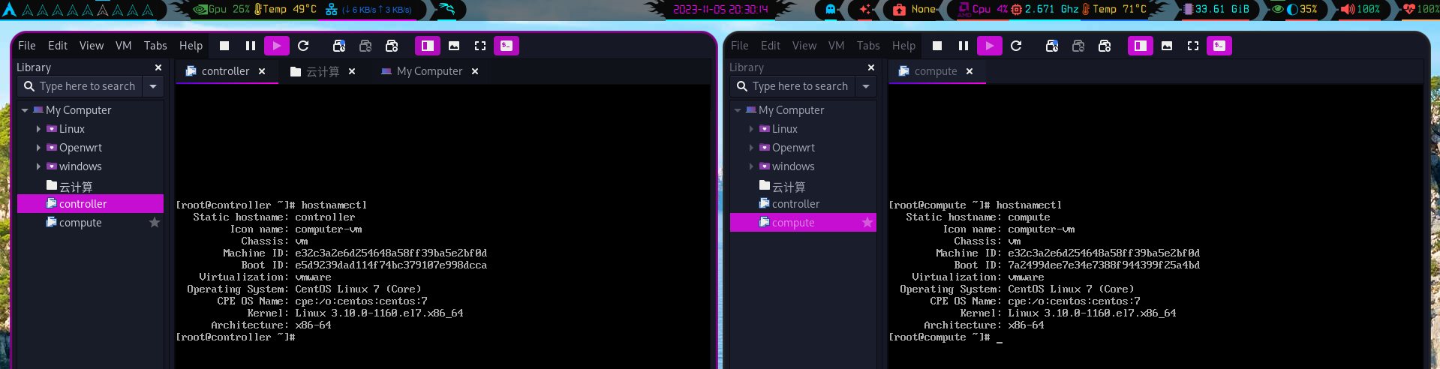
Task: Click the screenshot image icon in right toolbar
Action: point(1167,46)
